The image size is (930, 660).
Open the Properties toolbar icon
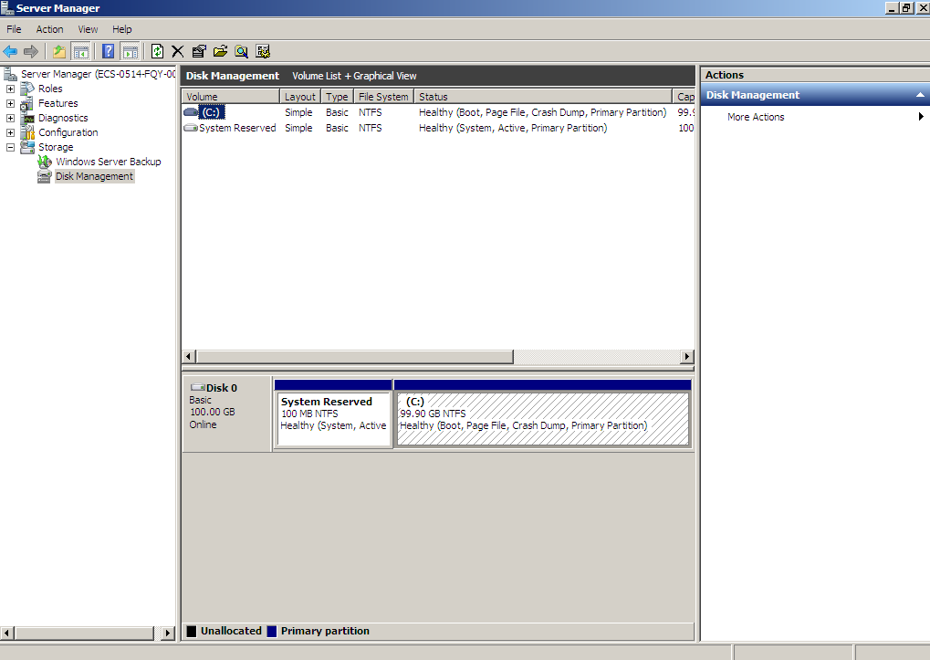point(199,51)
